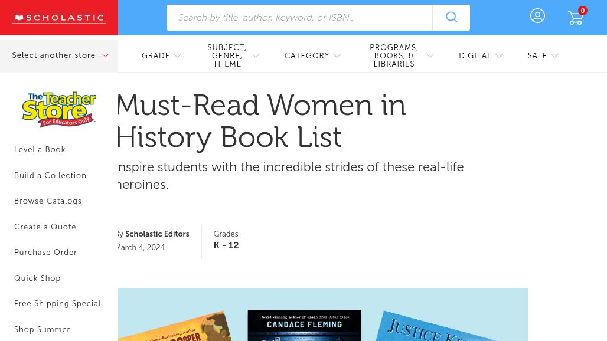Click Scholastic Editors author name
This screenshot has height=341, width=607.
(x=157, y=234)
